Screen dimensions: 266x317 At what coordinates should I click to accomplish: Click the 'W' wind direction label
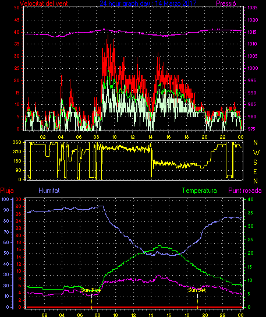256,153
